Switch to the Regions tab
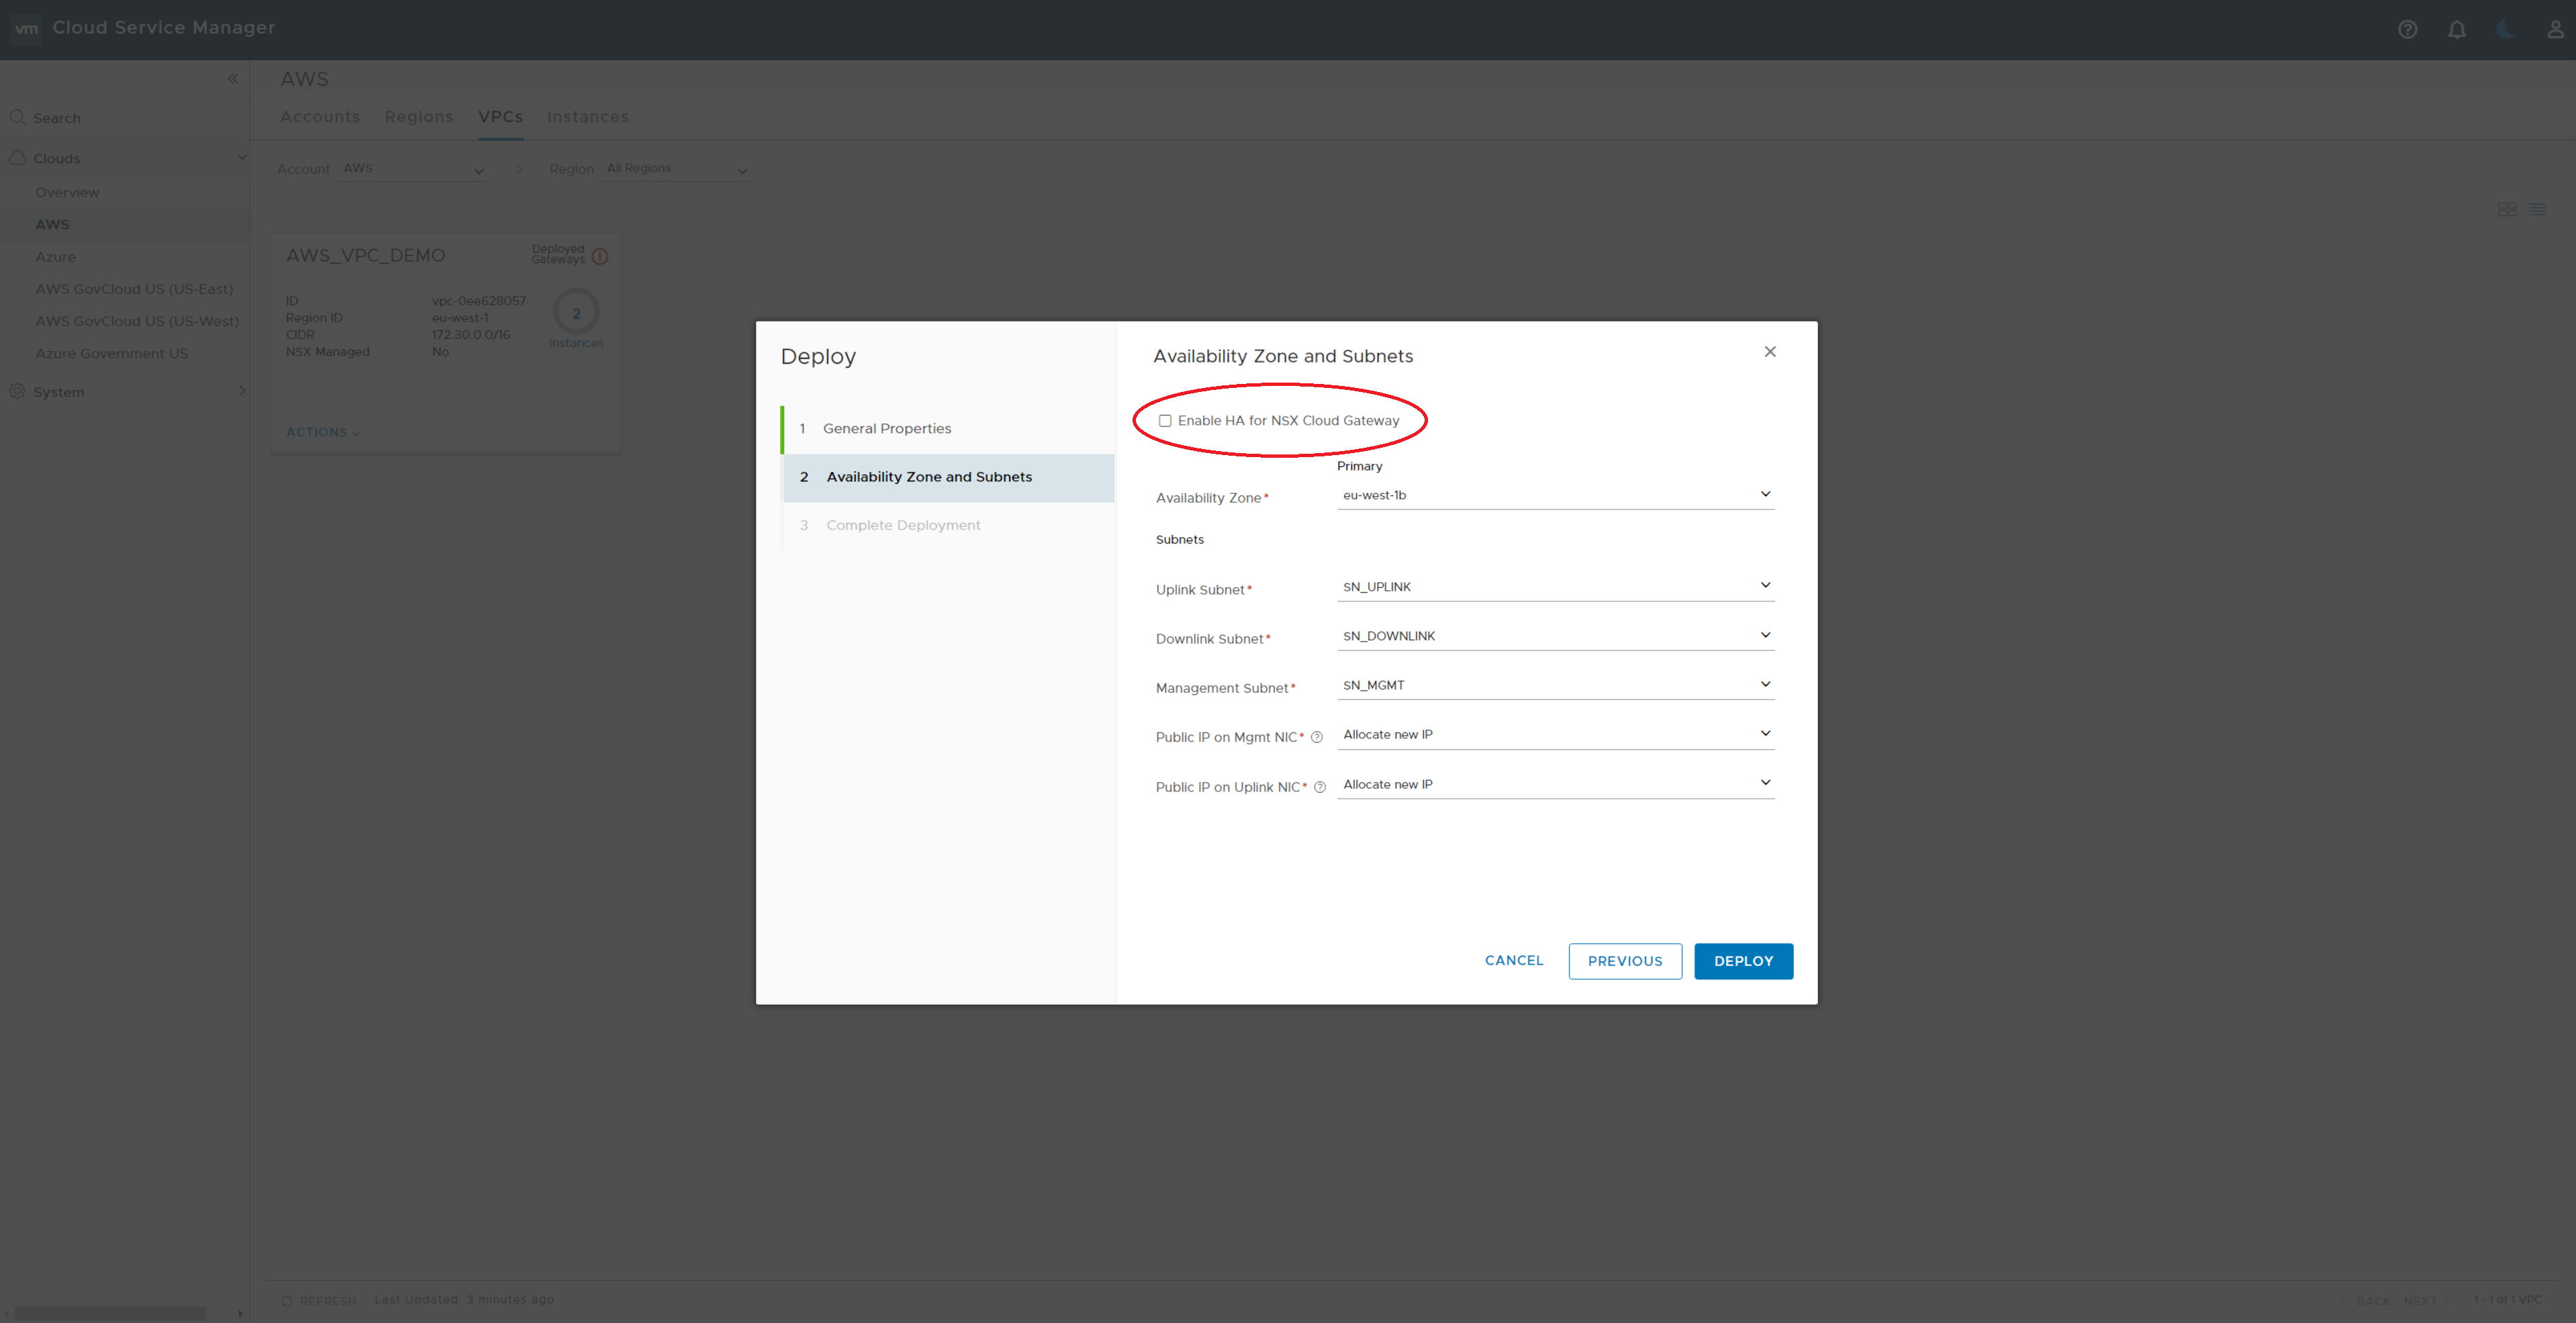2576x1323 pixels. coord(418,117)
